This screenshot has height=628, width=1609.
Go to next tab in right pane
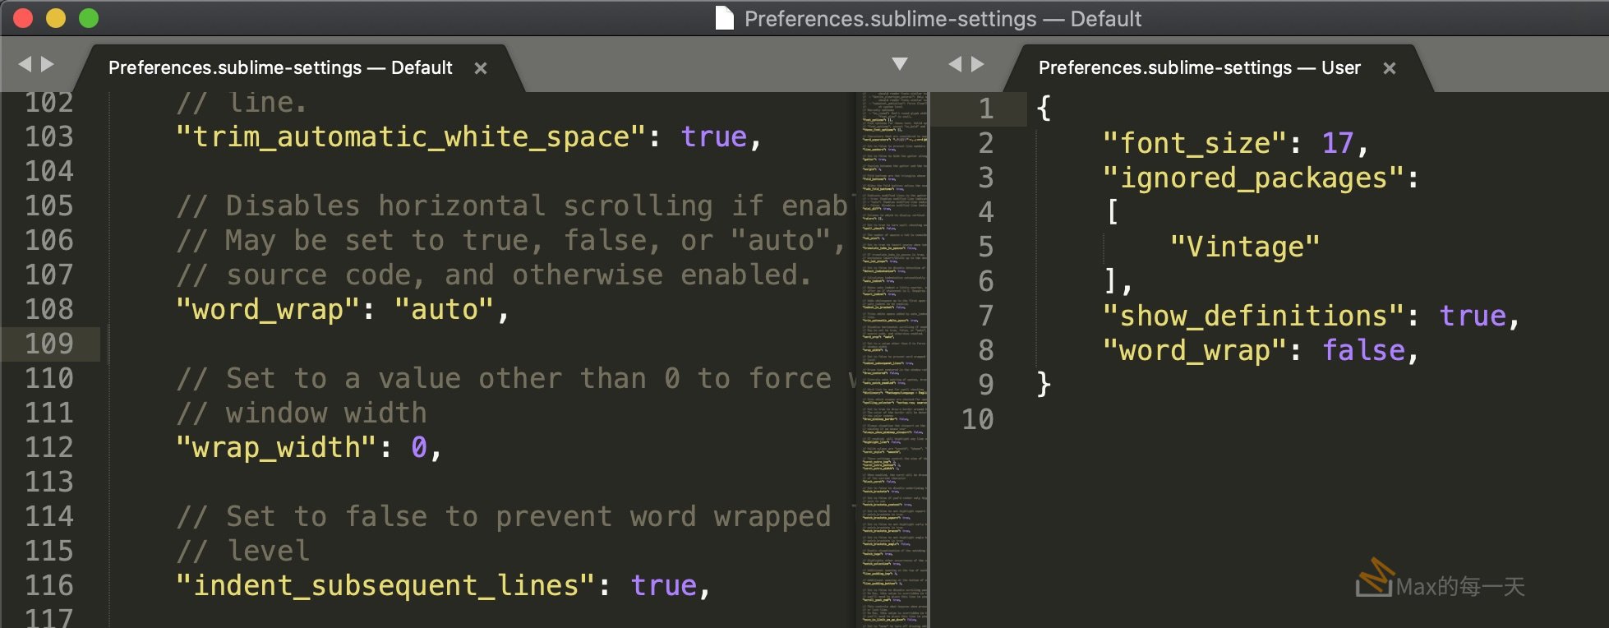pos(978,64)
